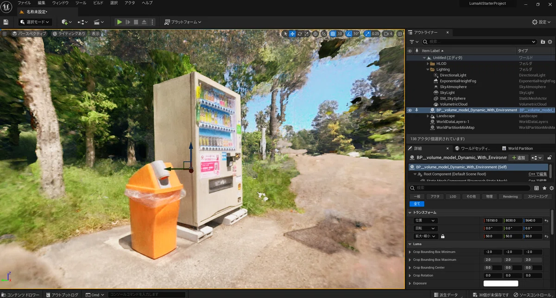The image size is (556, 298).
Task: Select SkyAtmosphere in outliner
Action: (x=453, y=87)
